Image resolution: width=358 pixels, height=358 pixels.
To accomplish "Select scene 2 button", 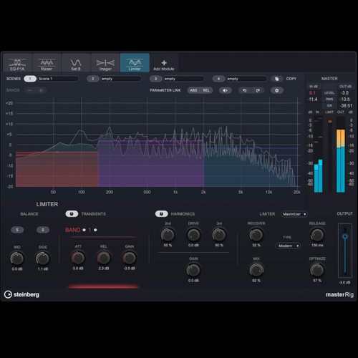I will (93, 79).
